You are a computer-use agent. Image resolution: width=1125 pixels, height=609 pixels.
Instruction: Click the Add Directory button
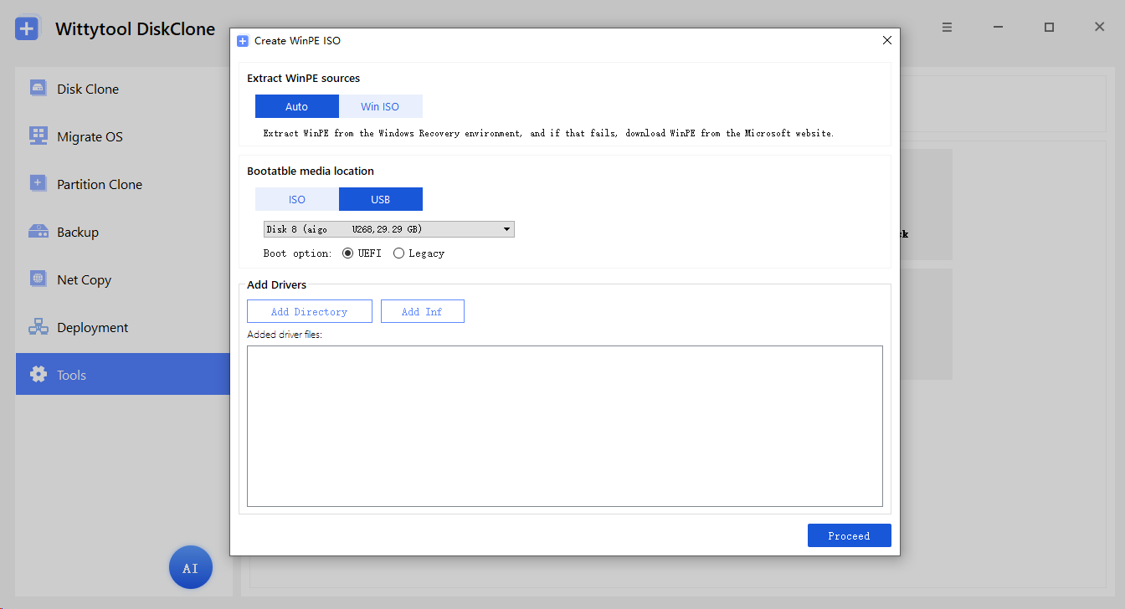[x=310, y=311]
